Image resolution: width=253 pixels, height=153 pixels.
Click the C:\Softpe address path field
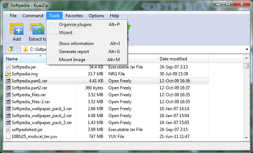pos(38,49)
